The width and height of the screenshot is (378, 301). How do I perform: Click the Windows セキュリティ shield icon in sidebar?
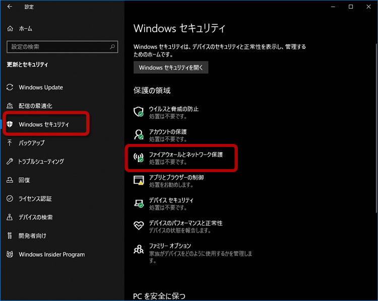click(10, 124)
